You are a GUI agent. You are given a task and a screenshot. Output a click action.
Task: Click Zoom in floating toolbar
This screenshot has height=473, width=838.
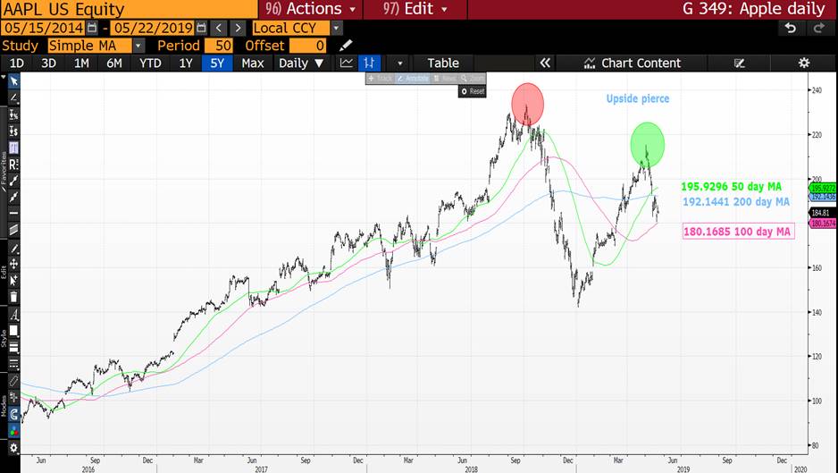(x=473, y=79)
